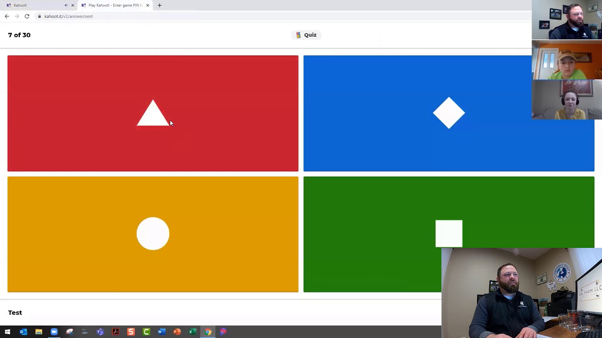The image size is (602, 338).
Task: Go back to the previous page
Action: [7, 16]
